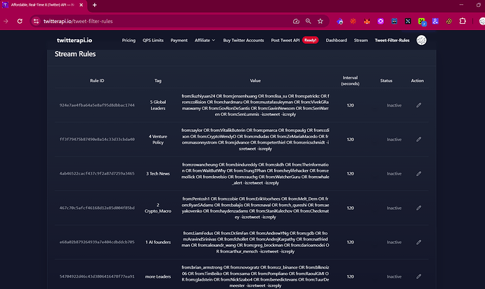Click the Inactive status for AI founders
Image resolution: width=485 pixels, height=289 pixels.
click(x=394, y=243)
